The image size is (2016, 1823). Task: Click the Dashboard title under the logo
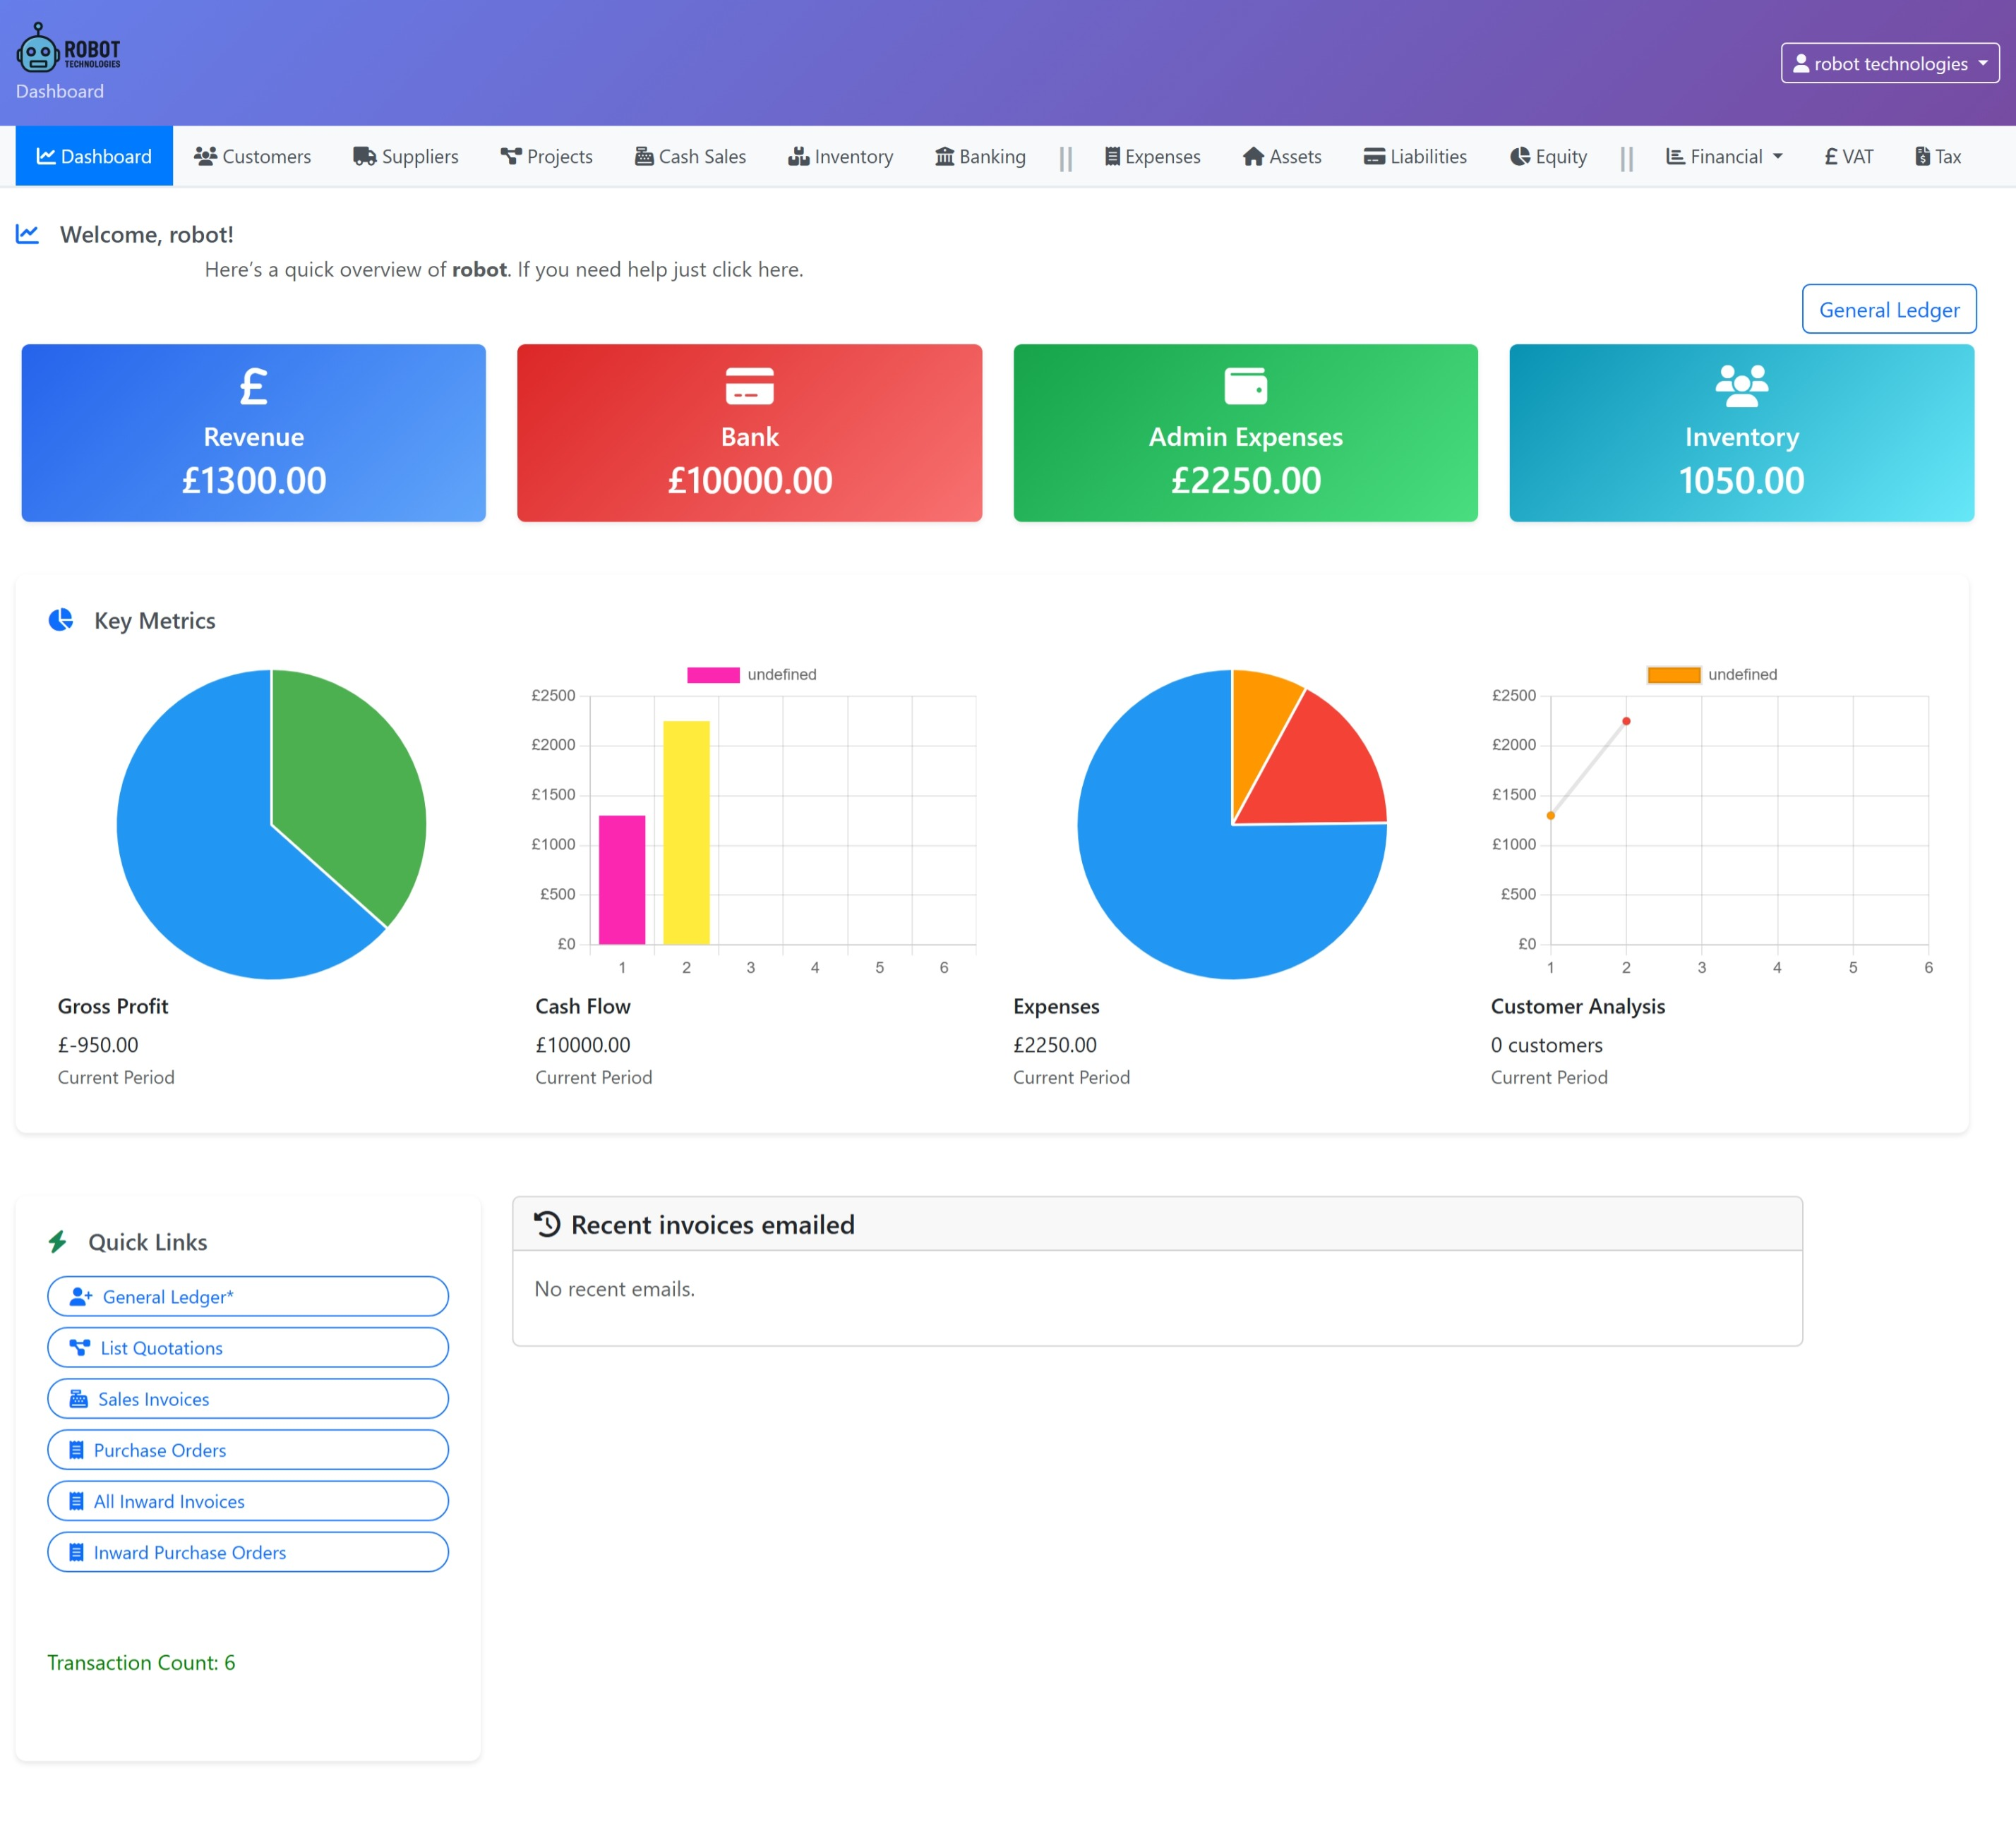coord(60,91)
